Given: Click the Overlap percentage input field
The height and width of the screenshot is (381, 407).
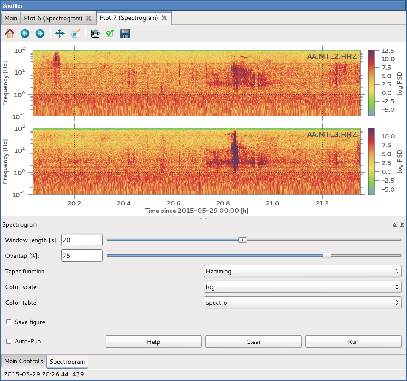Looking at the screenshot, I should point(81,255).
